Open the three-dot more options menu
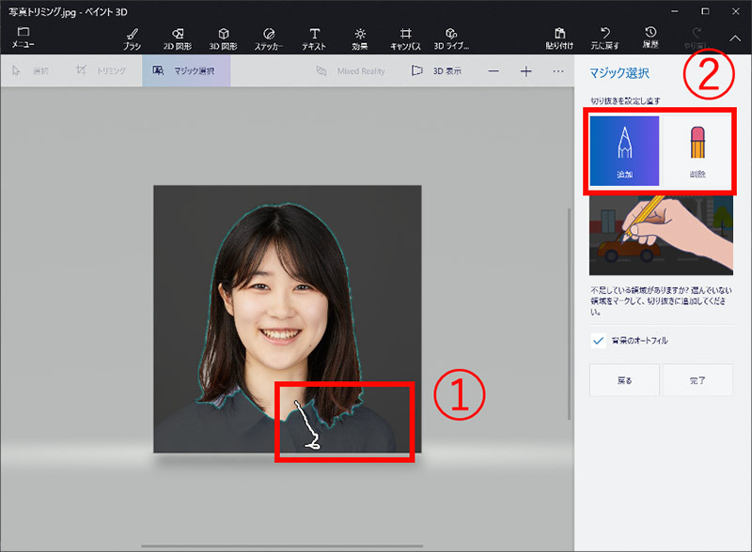Image resolution: width=752 pixels, height=552 pixels. [x=558, y=71]
